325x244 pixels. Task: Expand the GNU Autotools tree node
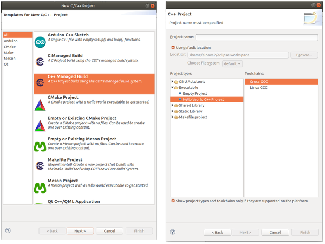click(172, 81)
